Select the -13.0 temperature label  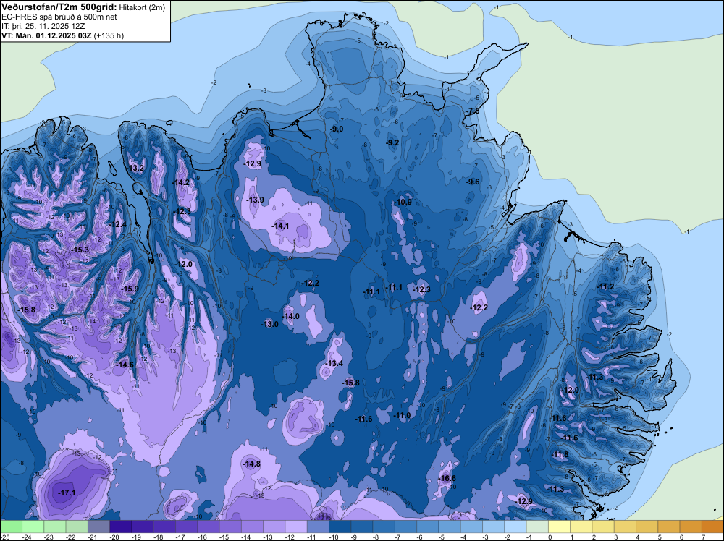(x=269, y=324)
